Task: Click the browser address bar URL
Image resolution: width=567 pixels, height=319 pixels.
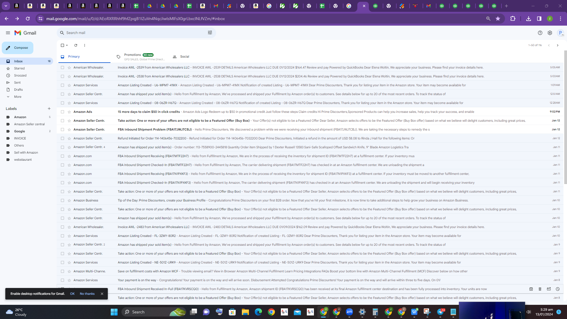Action: (136, 19)
